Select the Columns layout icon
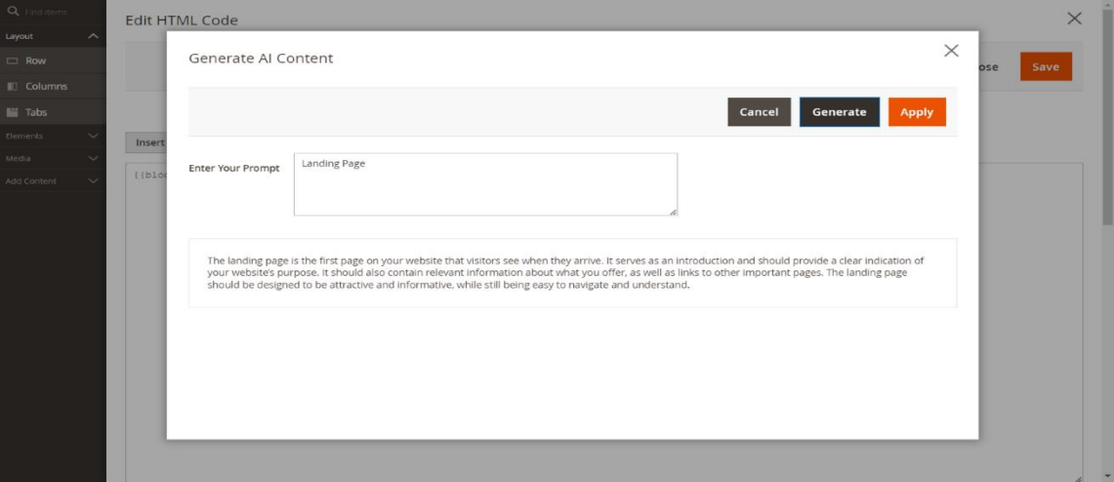The image size is (1114, 482). [x=12, y=86]
